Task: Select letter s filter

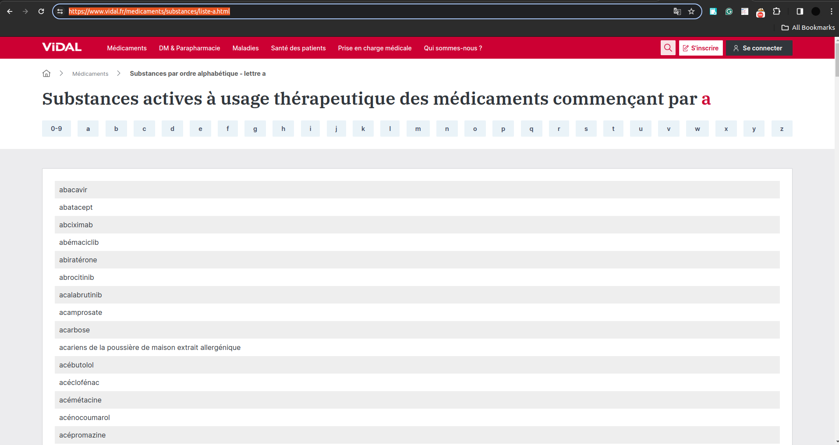Action: pos(586,129)
